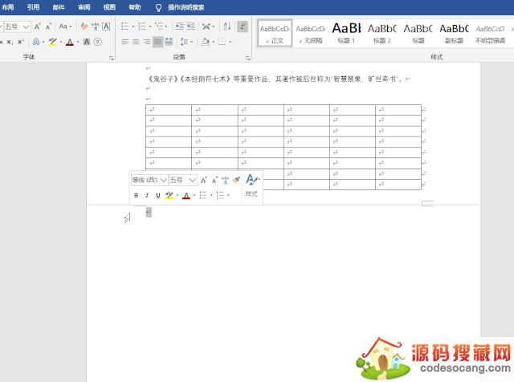Screen dimensions: 514x382
Task: Decrease font size in the ribbon Font group
Action: [x=48, y=26]
